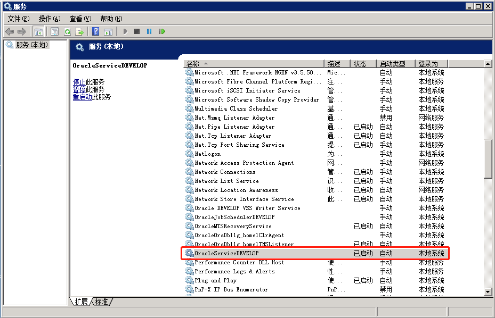495x318 pixels.
Task: Click the Refresh toolbar icon
Action: click(x=67, y=31)
